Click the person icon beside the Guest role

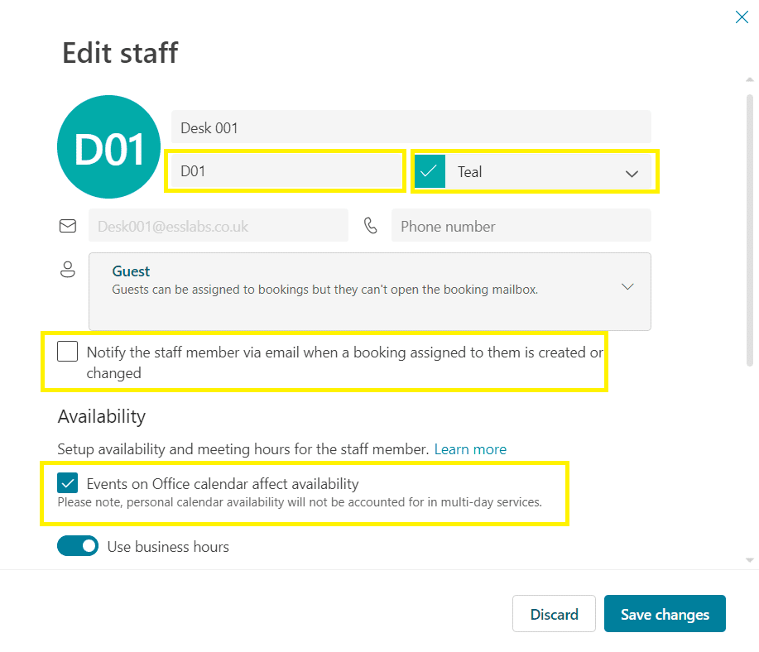(67, 270)
